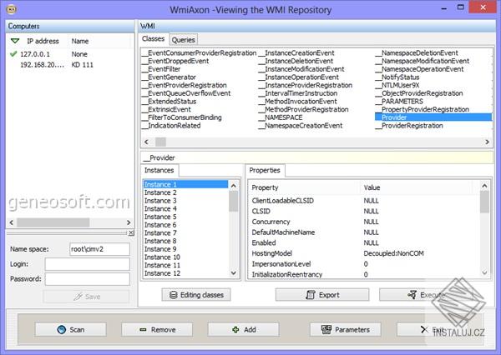This screenshot has height=355, width=501.
Task: Open the Properties tab
Action: [265, 170]
